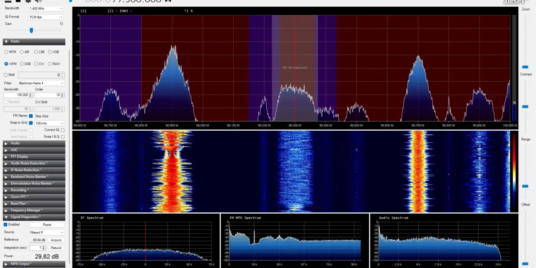Viewport: 536px width, 268px height.
Task: Click the Power 29,62 dB readout
Action: 46,256
